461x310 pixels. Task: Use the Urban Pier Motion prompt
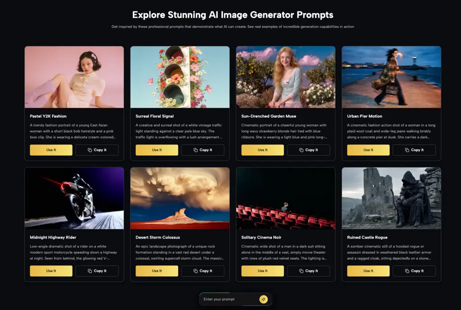coord(368,150)
